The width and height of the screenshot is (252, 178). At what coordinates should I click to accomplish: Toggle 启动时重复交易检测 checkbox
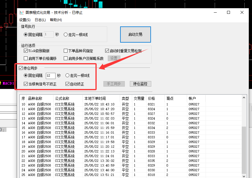107,51
